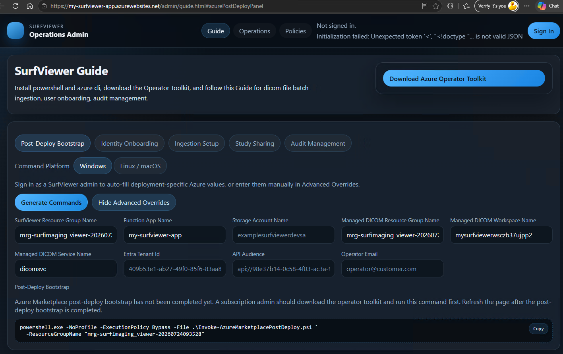The width and height of the screenshot is (563, 354).
Task: Edit the Function App Name field
Action: coord(175,235)
